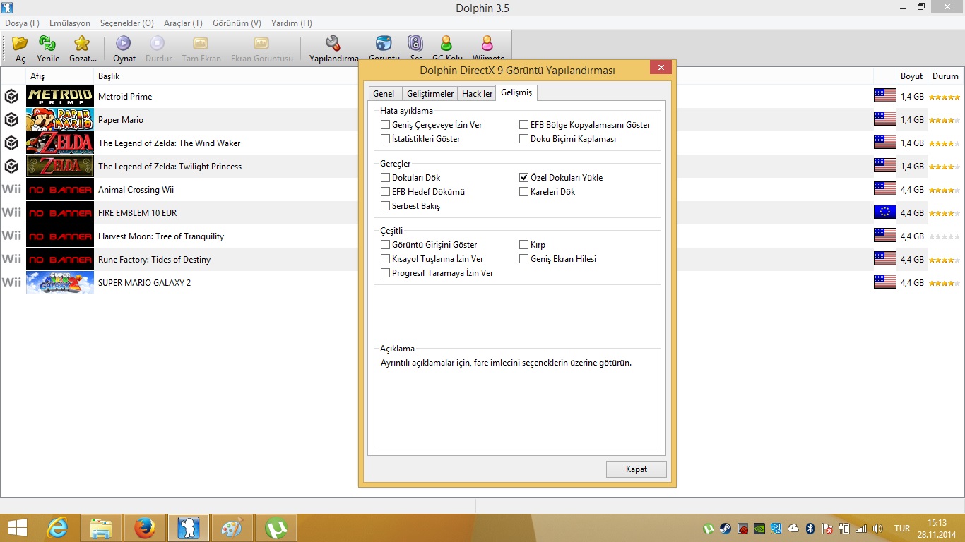Click the Steam system tray icon
Image resolution: width=965 pixels, height=542 pixels.
(726, 529)
